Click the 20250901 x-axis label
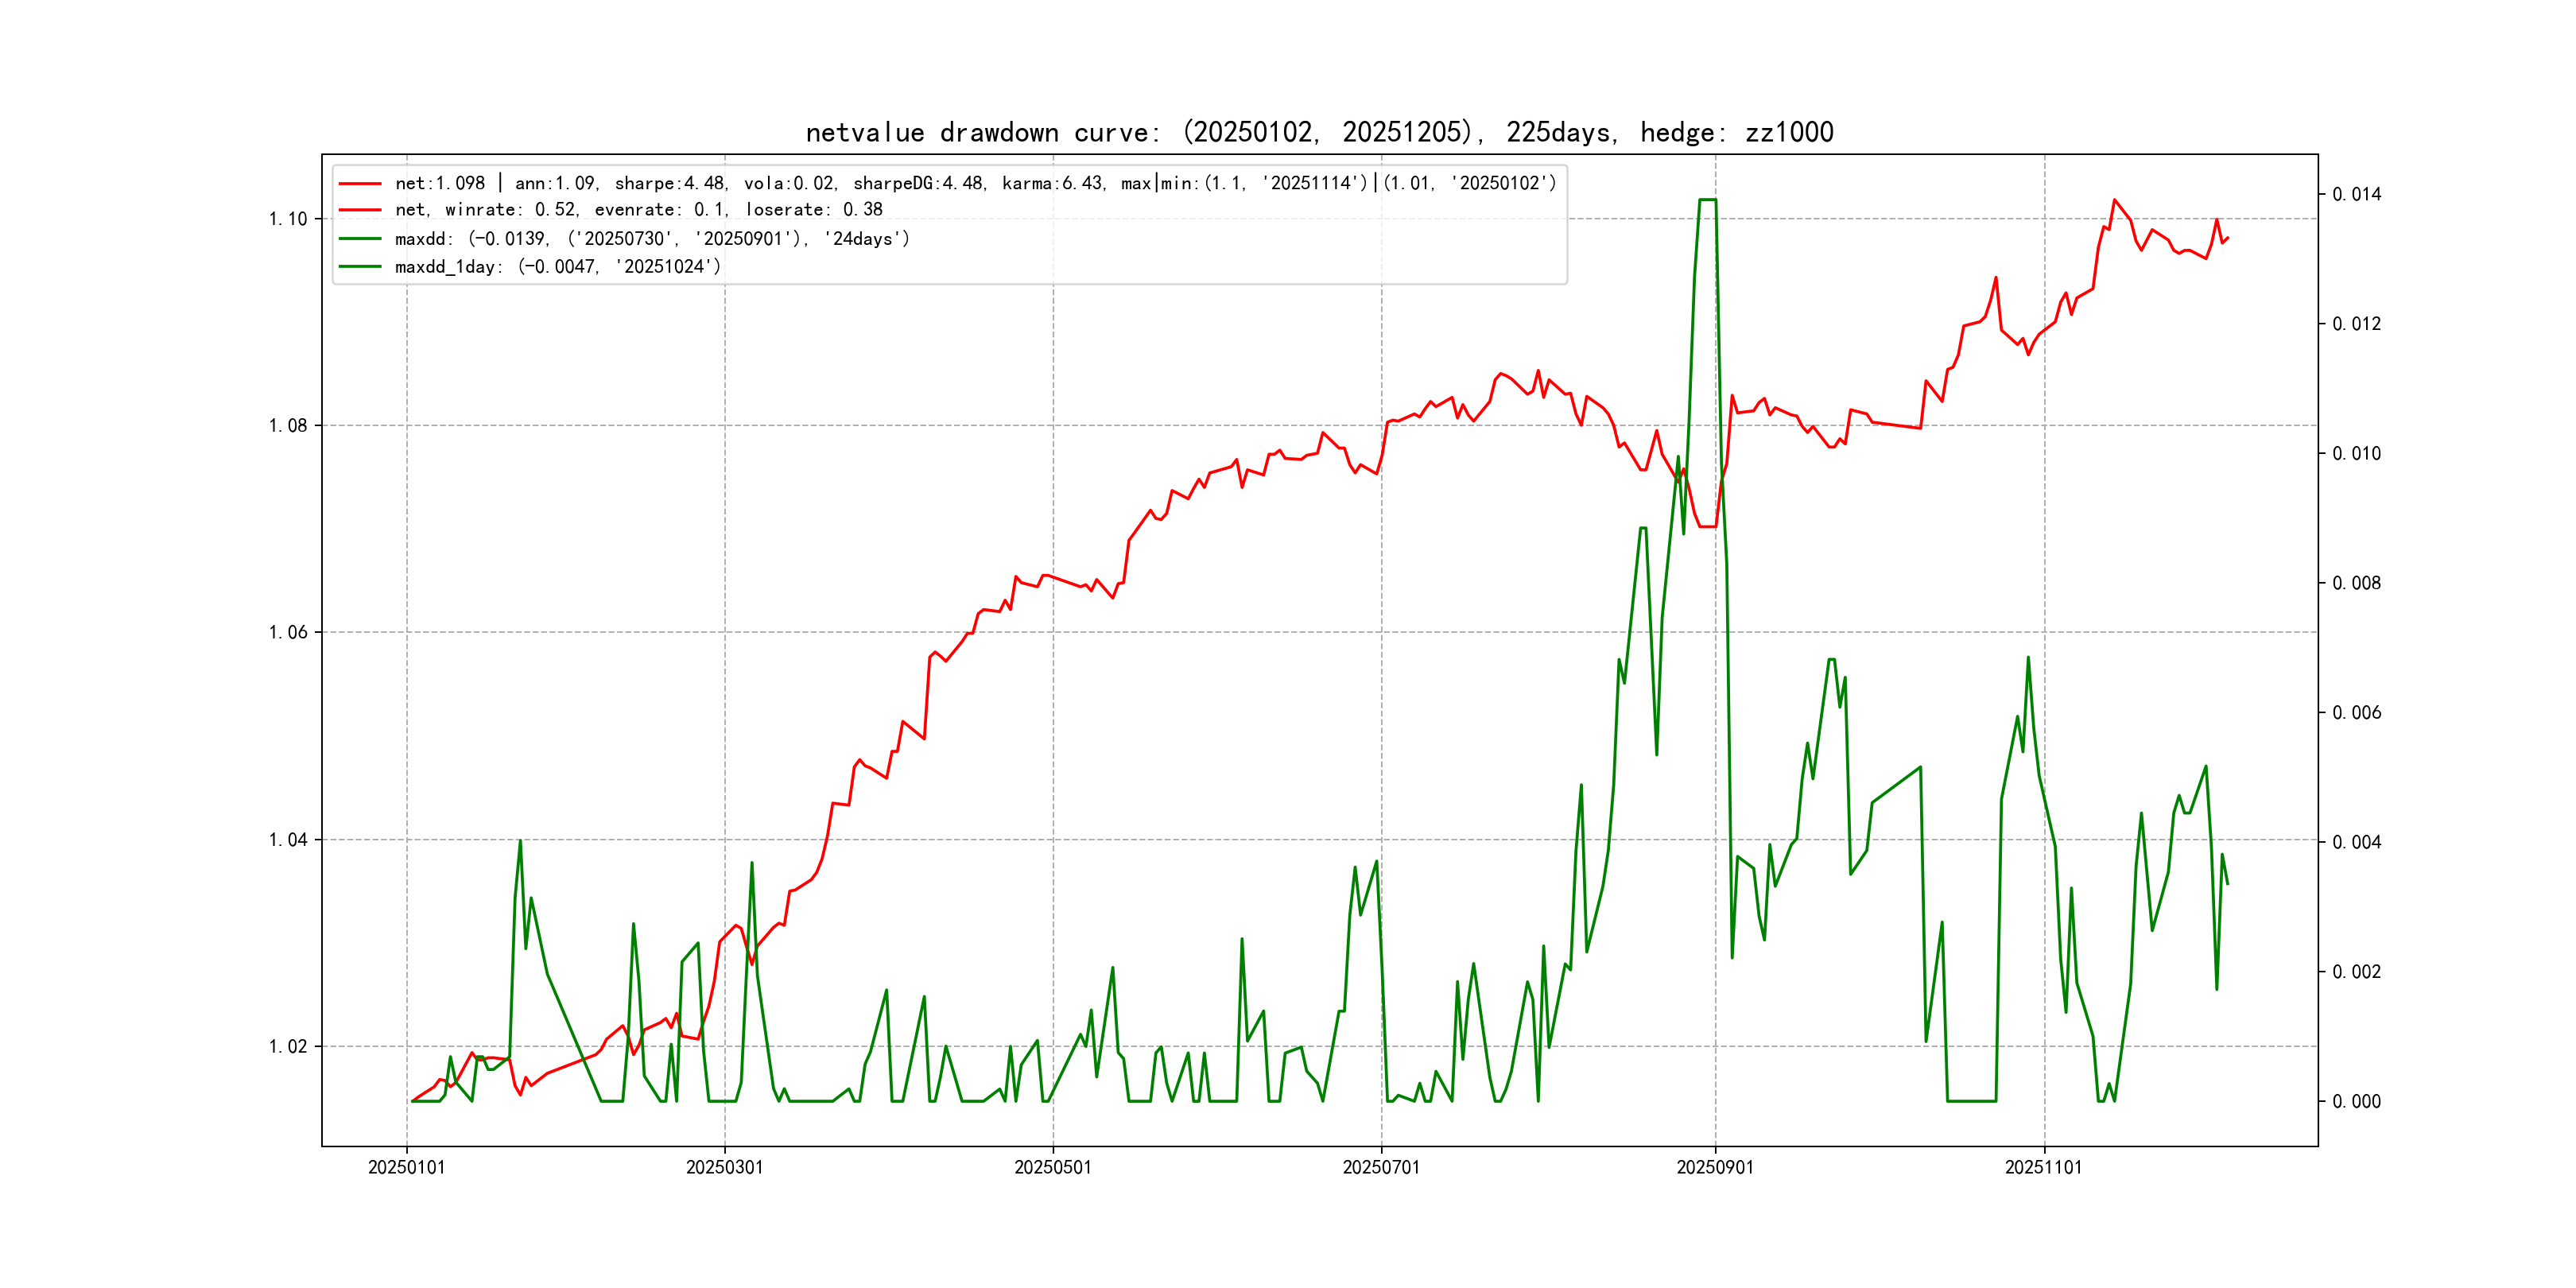2576x1288 pixels. tap(1714, 1168)
